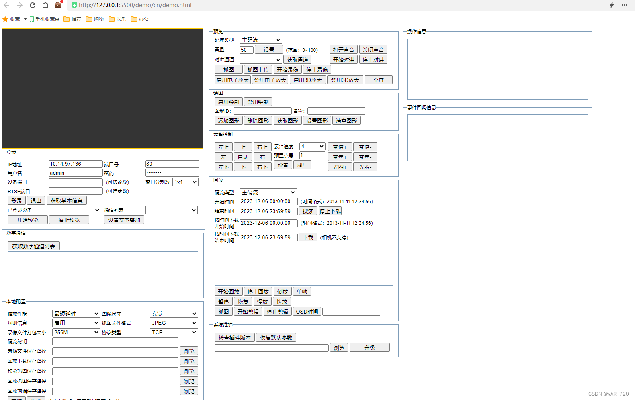
Task: Go back with the browser back arrow
Action: (6, 5)
